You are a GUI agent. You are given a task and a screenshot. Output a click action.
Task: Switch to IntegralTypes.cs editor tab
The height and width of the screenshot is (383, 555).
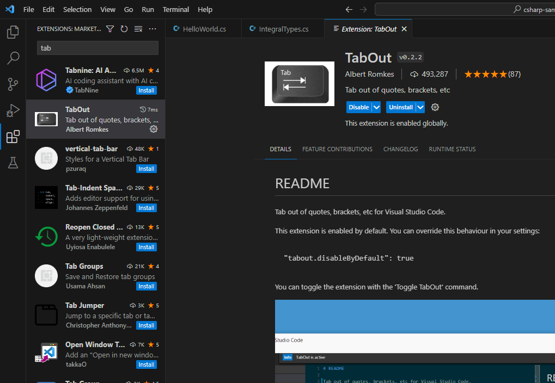click(x=283, y=29)
